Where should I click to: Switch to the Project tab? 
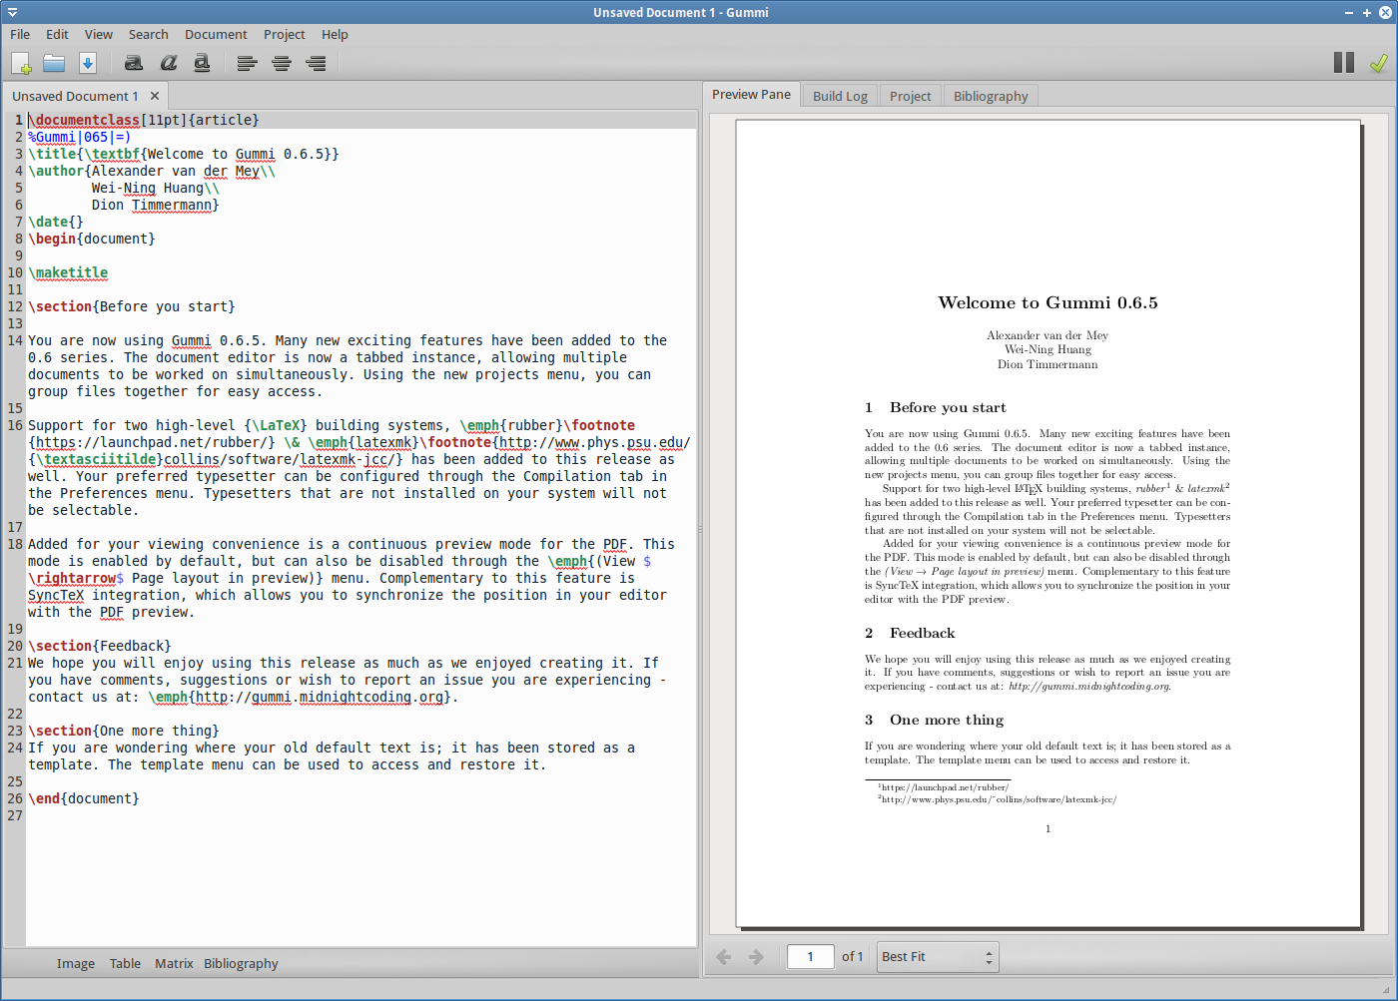point(910,96)
